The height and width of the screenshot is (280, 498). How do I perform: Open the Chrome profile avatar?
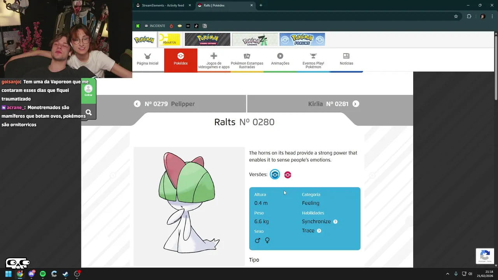point(483,16)
